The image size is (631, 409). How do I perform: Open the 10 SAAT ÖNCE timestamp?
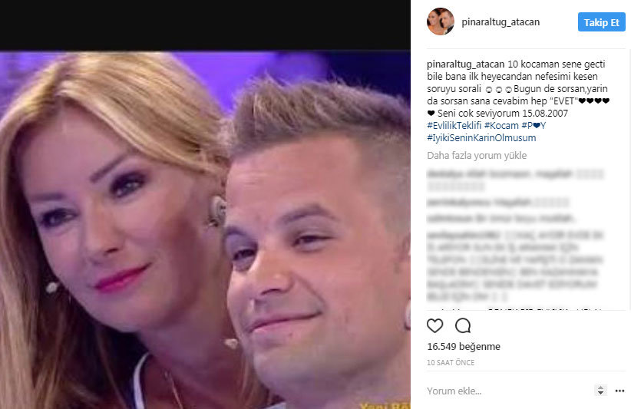(x=451, y=362)
